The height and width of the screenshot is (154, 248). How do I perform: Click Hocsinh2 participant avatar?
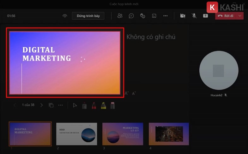point(219,70)
